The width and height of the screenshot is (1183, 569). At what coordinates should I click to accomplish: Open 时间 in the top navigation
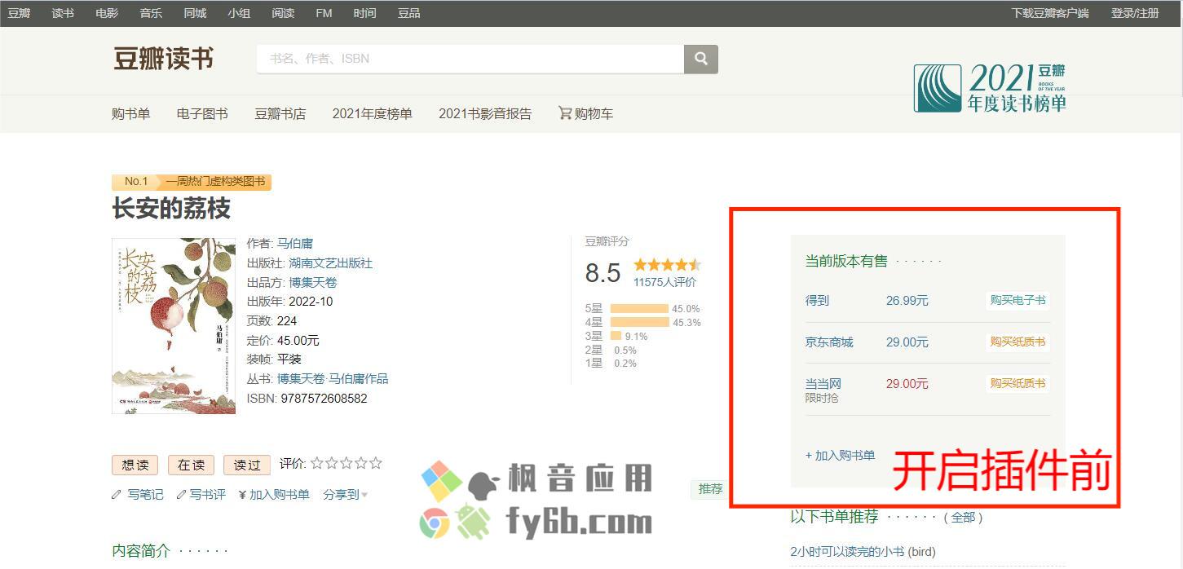(x=365, y=13)
